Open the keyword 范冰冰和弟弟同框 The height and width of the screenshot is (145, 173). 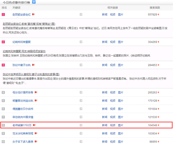(x=23, y=134)
